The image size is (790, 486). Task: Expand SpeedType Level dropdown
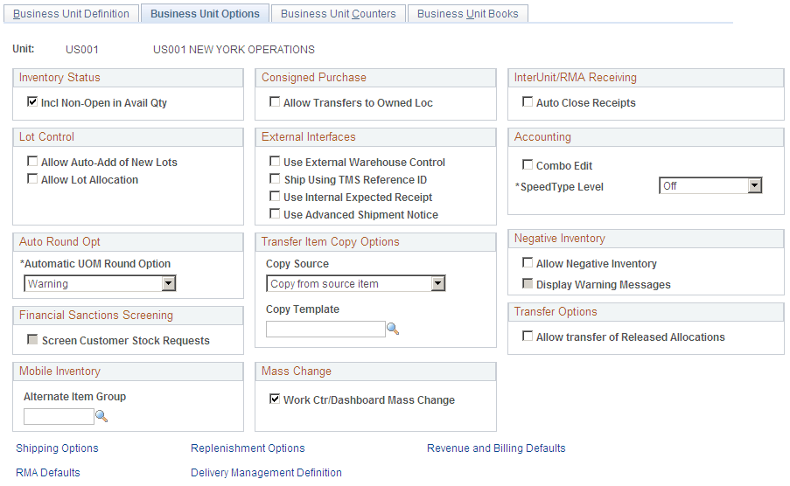710,186
